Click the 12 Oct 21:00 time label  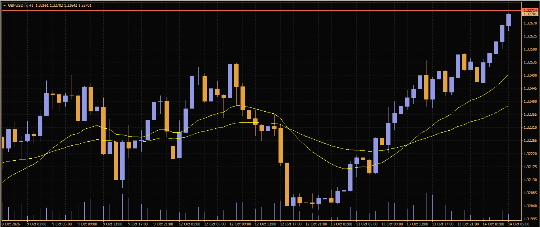pos(316,224)
